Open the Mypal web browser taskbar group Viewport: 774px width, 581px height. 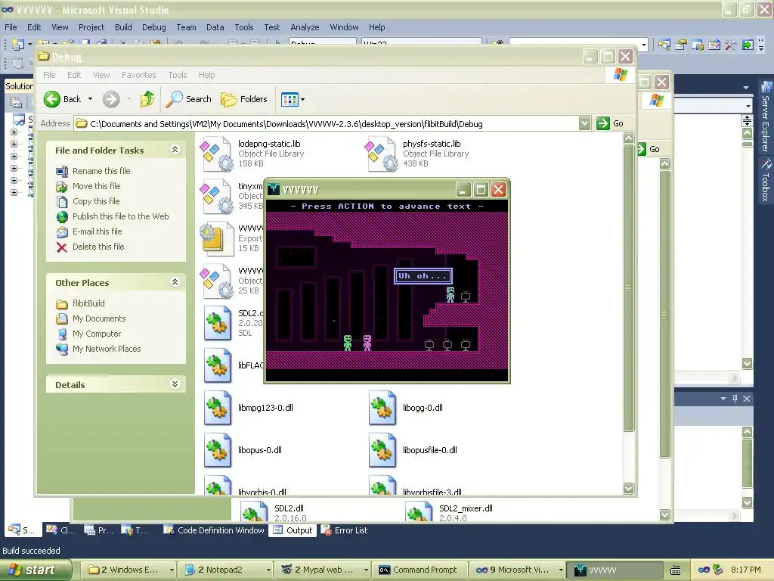pyautogui.click(x=324, y=570)
